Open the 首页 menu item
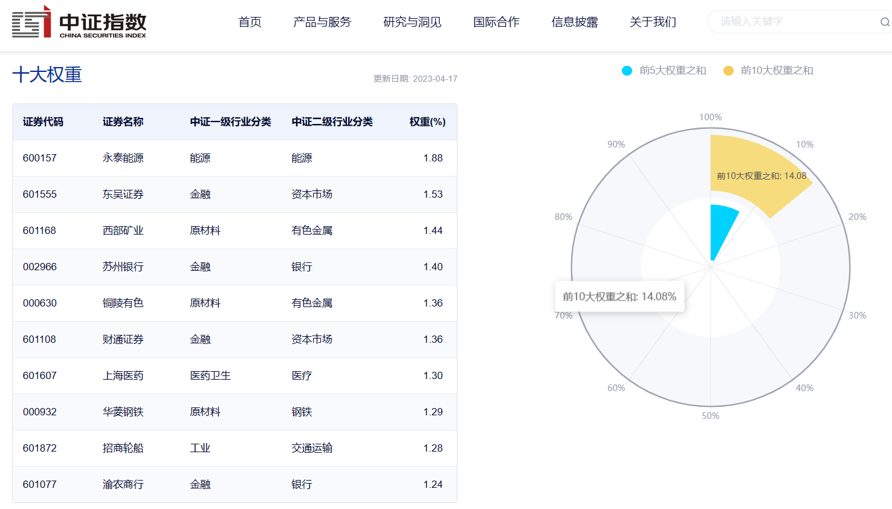This screenshot has width=892, height=509. pos(250,22)
